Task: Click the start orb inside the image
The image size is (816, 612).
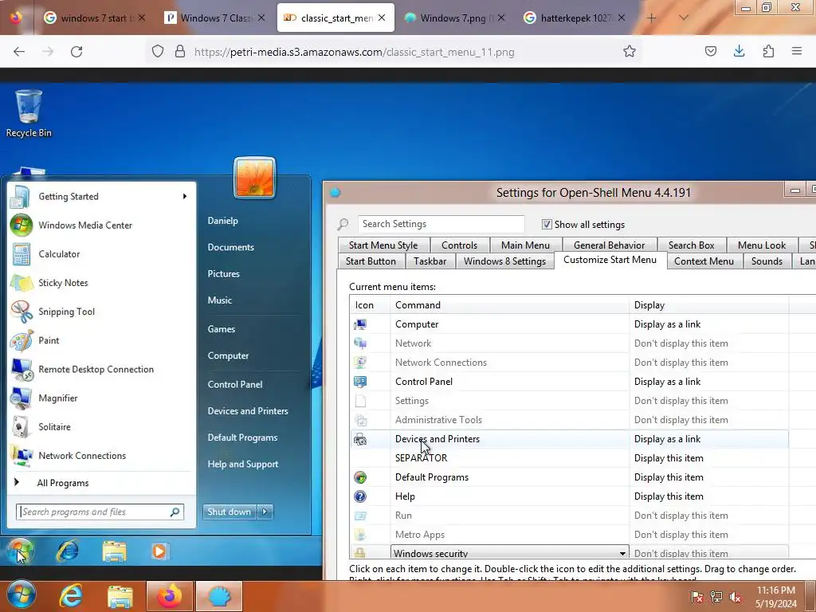Action: pos(20,551)
